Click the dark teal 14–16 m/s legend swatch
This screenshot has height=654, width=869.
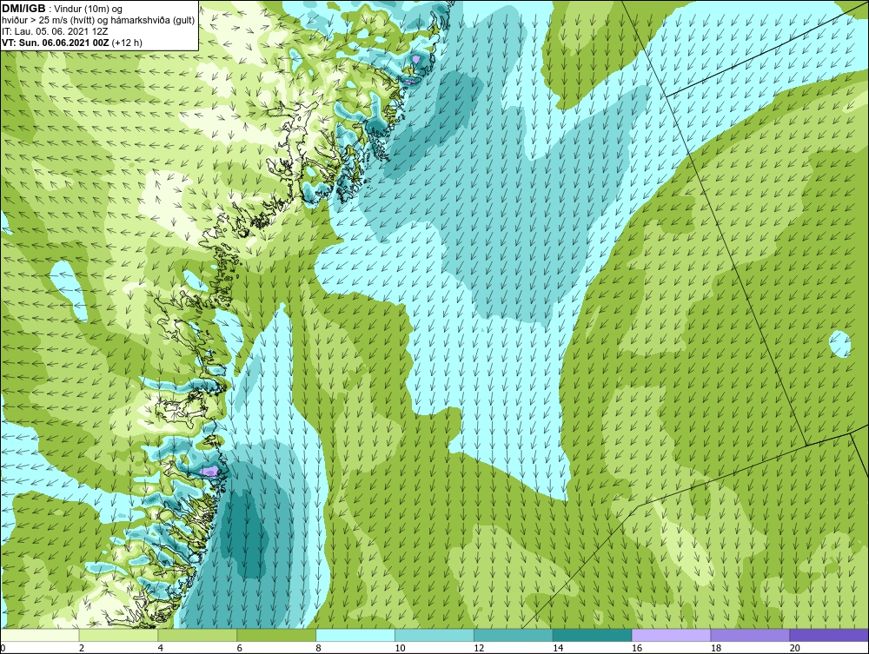click(x=593, y=635)
